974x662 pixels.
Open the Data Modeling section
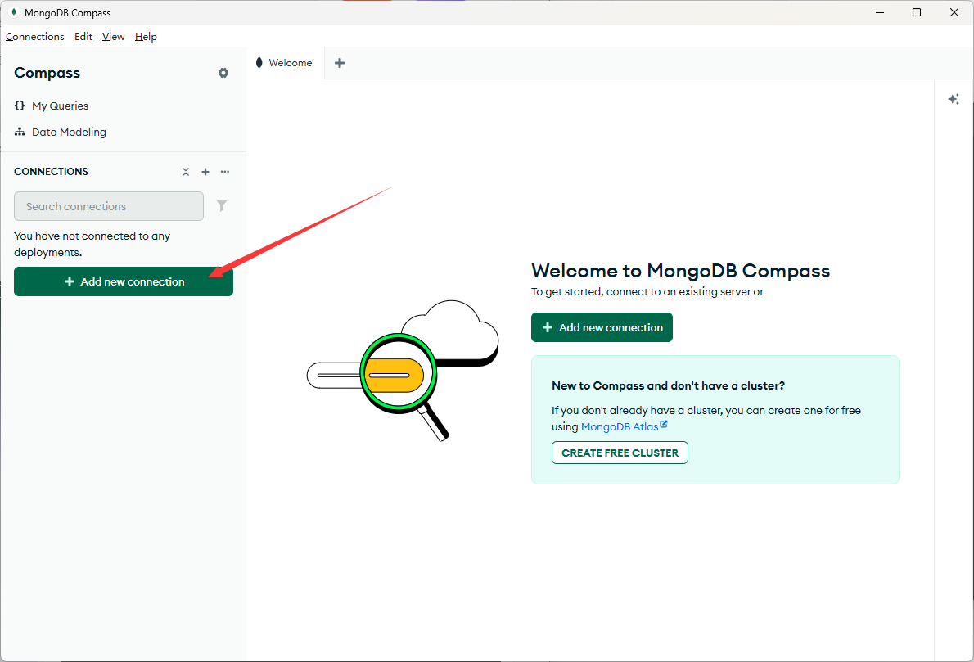(69, 132)
